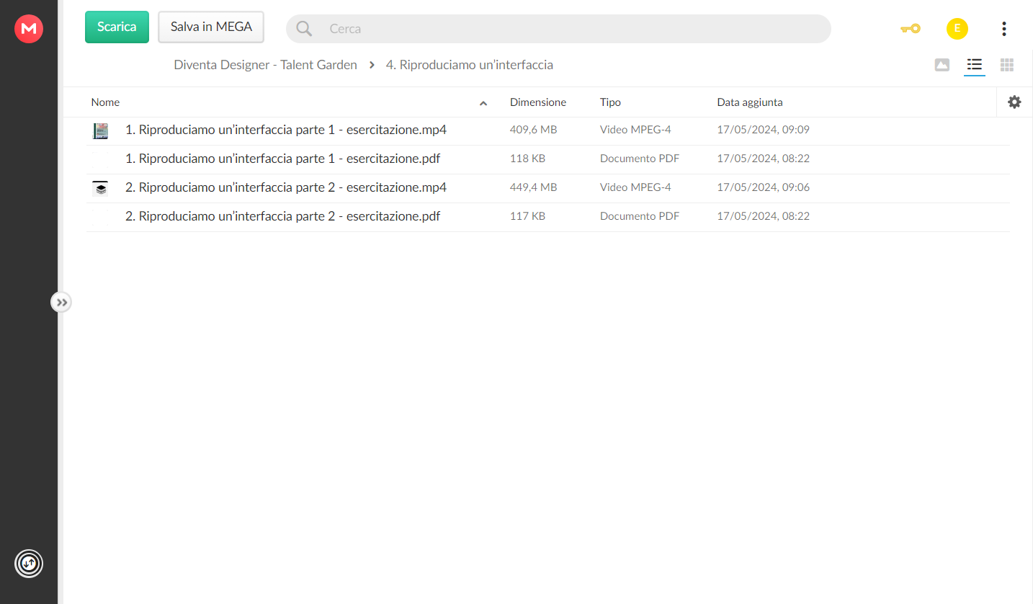The image size is (1033, 604).
Task: Select the file parte 2 - esercitazione.pdf
Action: click(547, 217)
